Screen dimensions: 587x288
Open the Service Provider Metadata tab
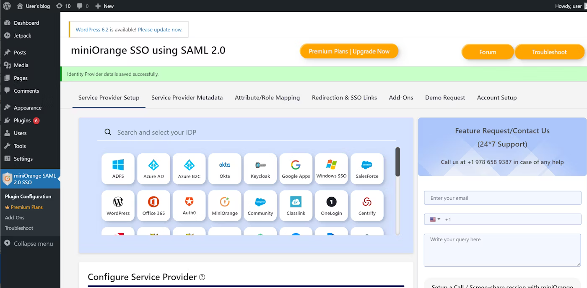click(x=187, y=97)
